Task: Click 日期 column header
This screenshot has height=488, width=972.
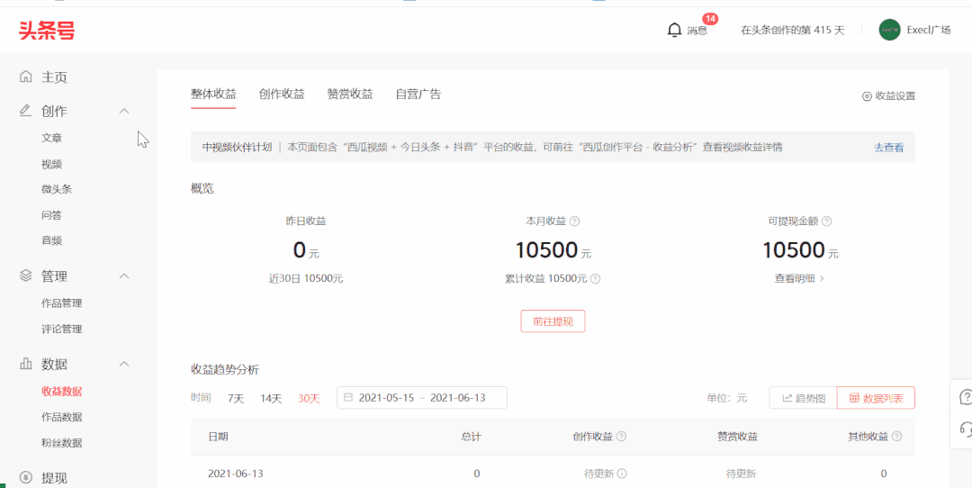Action: [x=218, y=437]
